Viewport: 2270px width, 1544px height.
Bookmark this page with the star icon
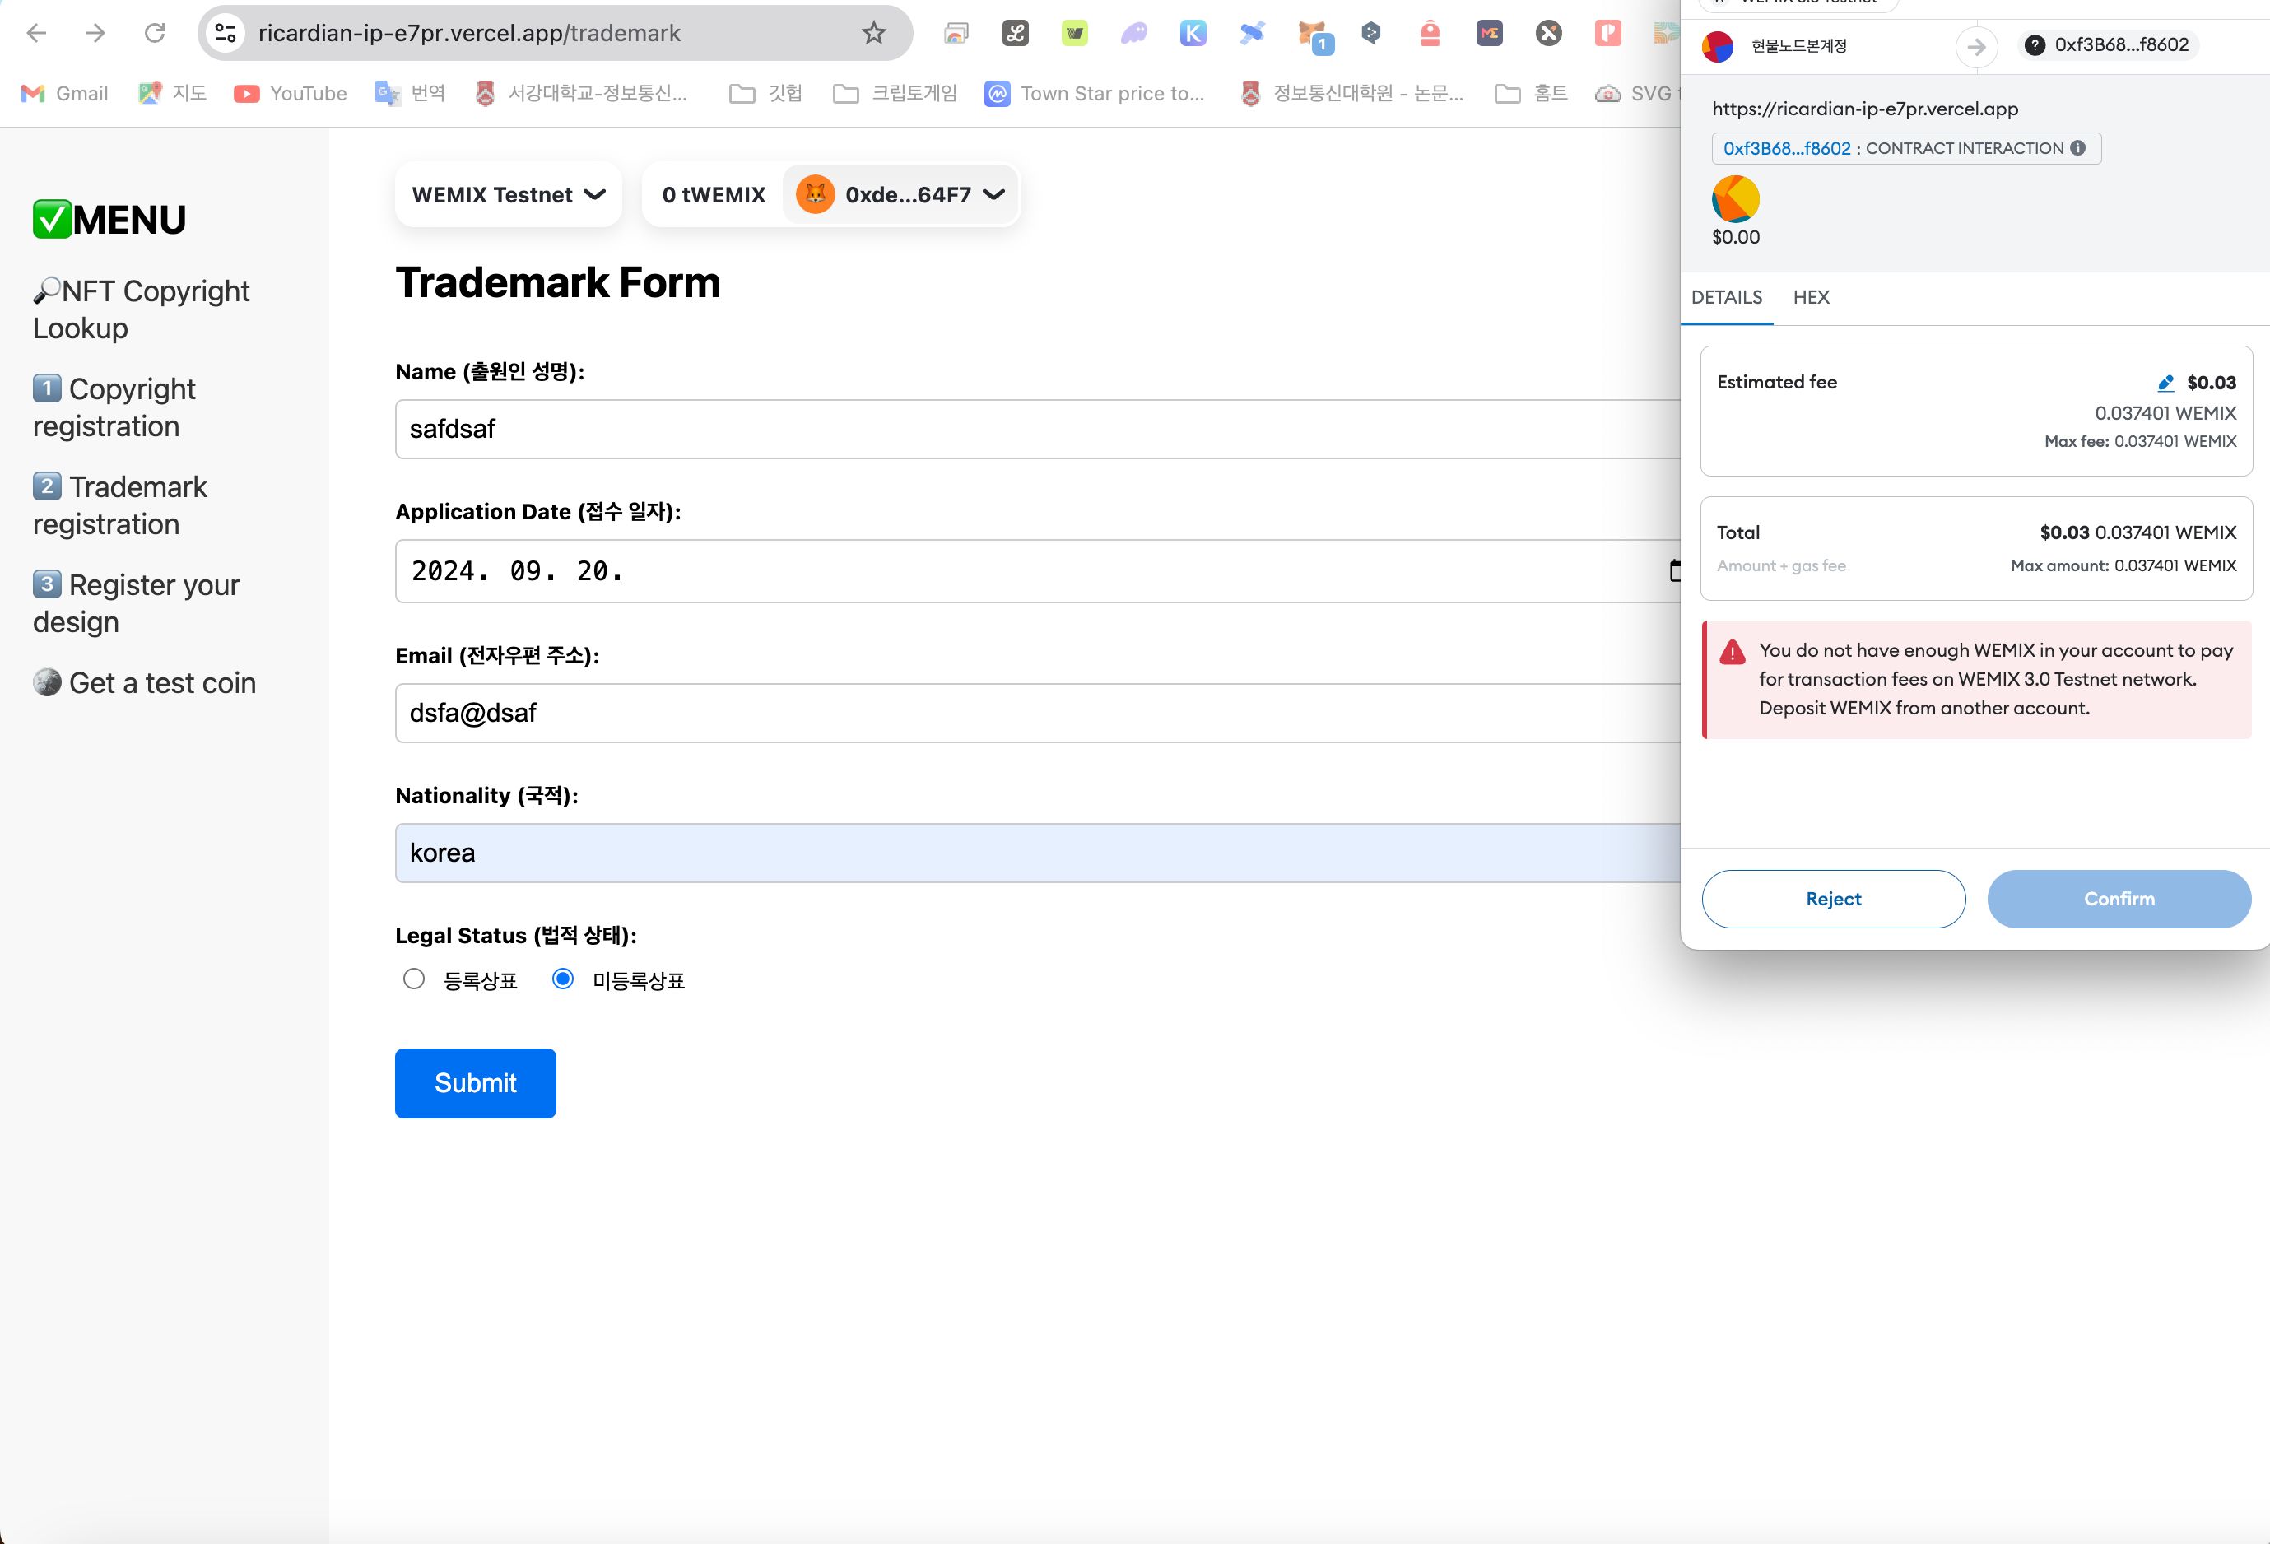tap(873, 33)
